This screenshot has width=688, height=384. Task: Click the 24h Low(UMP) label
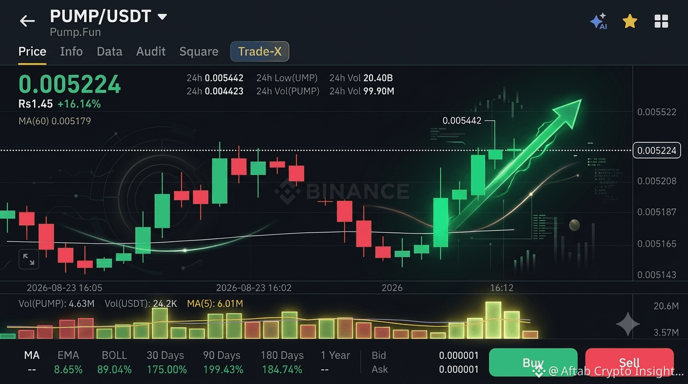pyautogui.click(x=287, y=78)
